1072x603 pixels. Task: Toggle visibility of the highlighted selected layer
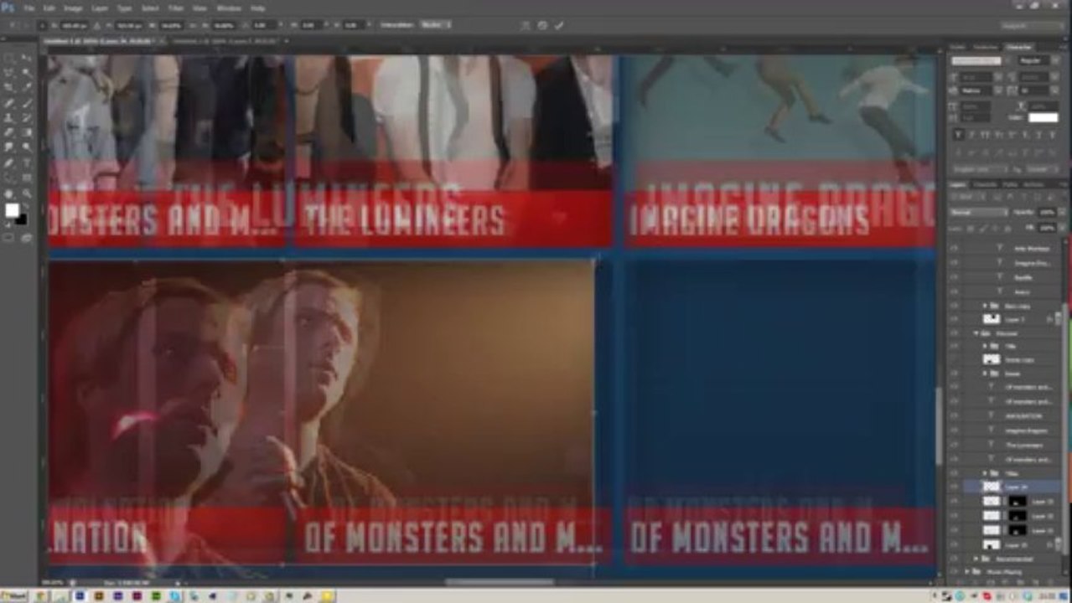(955, 487)
